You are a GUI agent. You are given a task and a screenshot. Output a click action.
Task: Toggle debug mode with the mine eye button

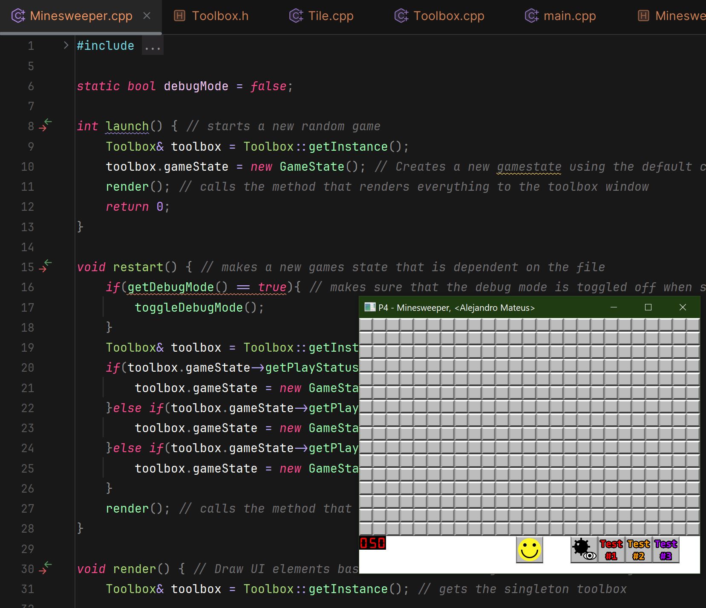tap(584, 550)
